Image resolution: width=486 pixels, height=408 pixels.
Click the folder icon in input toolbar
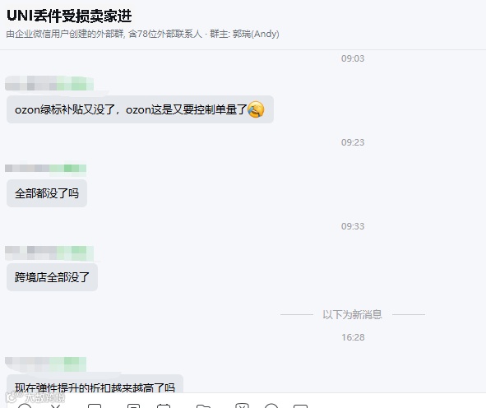203,406
